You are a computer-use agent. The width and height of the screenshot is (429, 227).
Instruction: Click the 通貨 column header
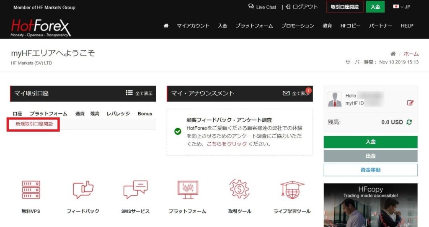pos(80,114)
